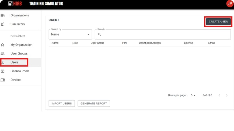Click the Organizations building icon

[3, 15]
